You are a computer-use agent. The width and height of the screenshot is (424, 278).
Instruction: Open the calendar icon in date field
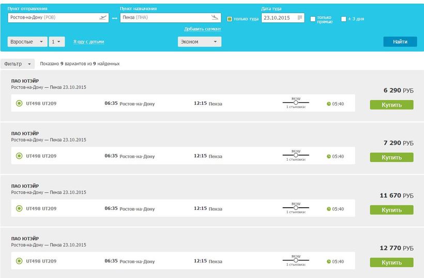(299, 18)
